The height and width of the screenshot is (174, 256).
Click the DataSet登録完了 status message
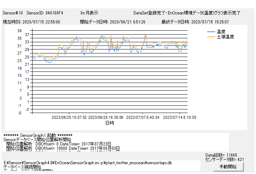(187, 13)
